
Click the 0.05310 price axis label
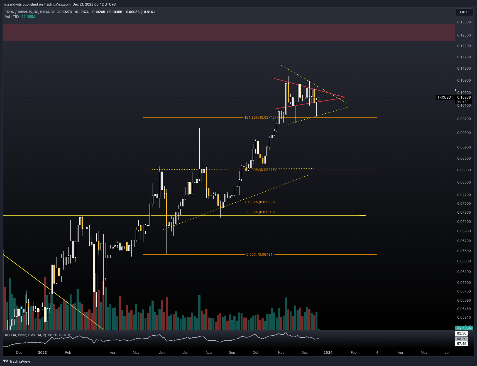[464, 318]
